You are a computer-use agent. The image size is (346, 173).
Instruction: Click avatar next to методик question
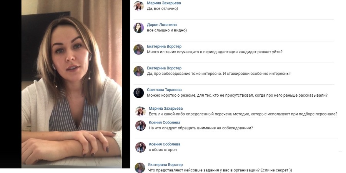[140, 111]
